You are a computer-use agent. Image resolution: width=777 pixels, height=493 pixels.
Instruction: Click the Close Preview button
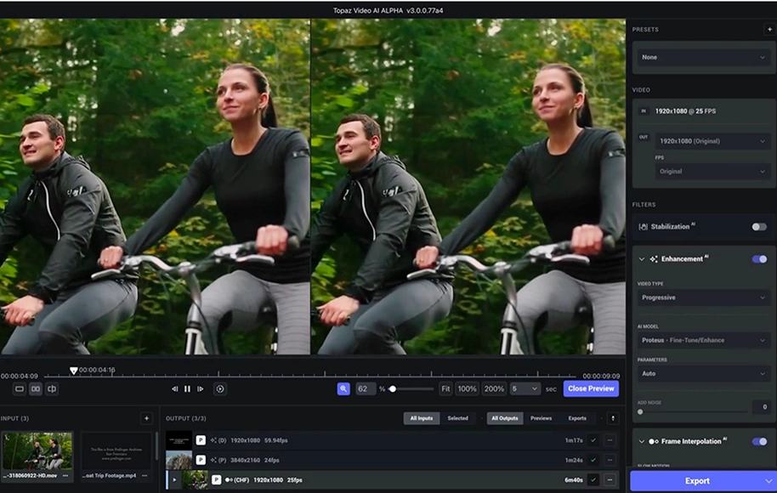click(590, 388)
